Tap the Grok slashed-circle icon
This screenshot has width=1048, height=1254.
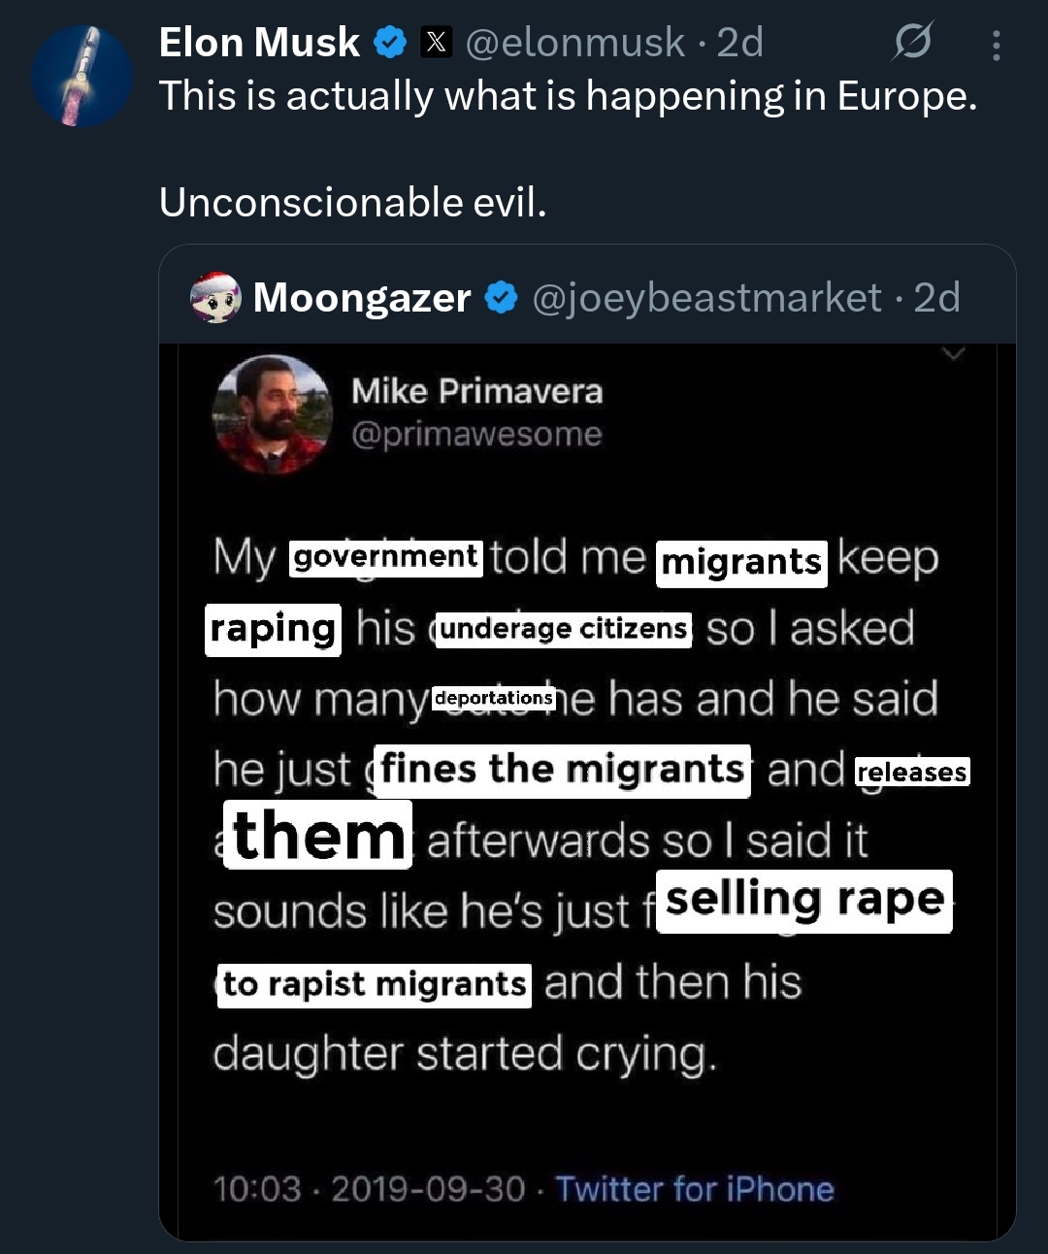click(x=913, y=42)
